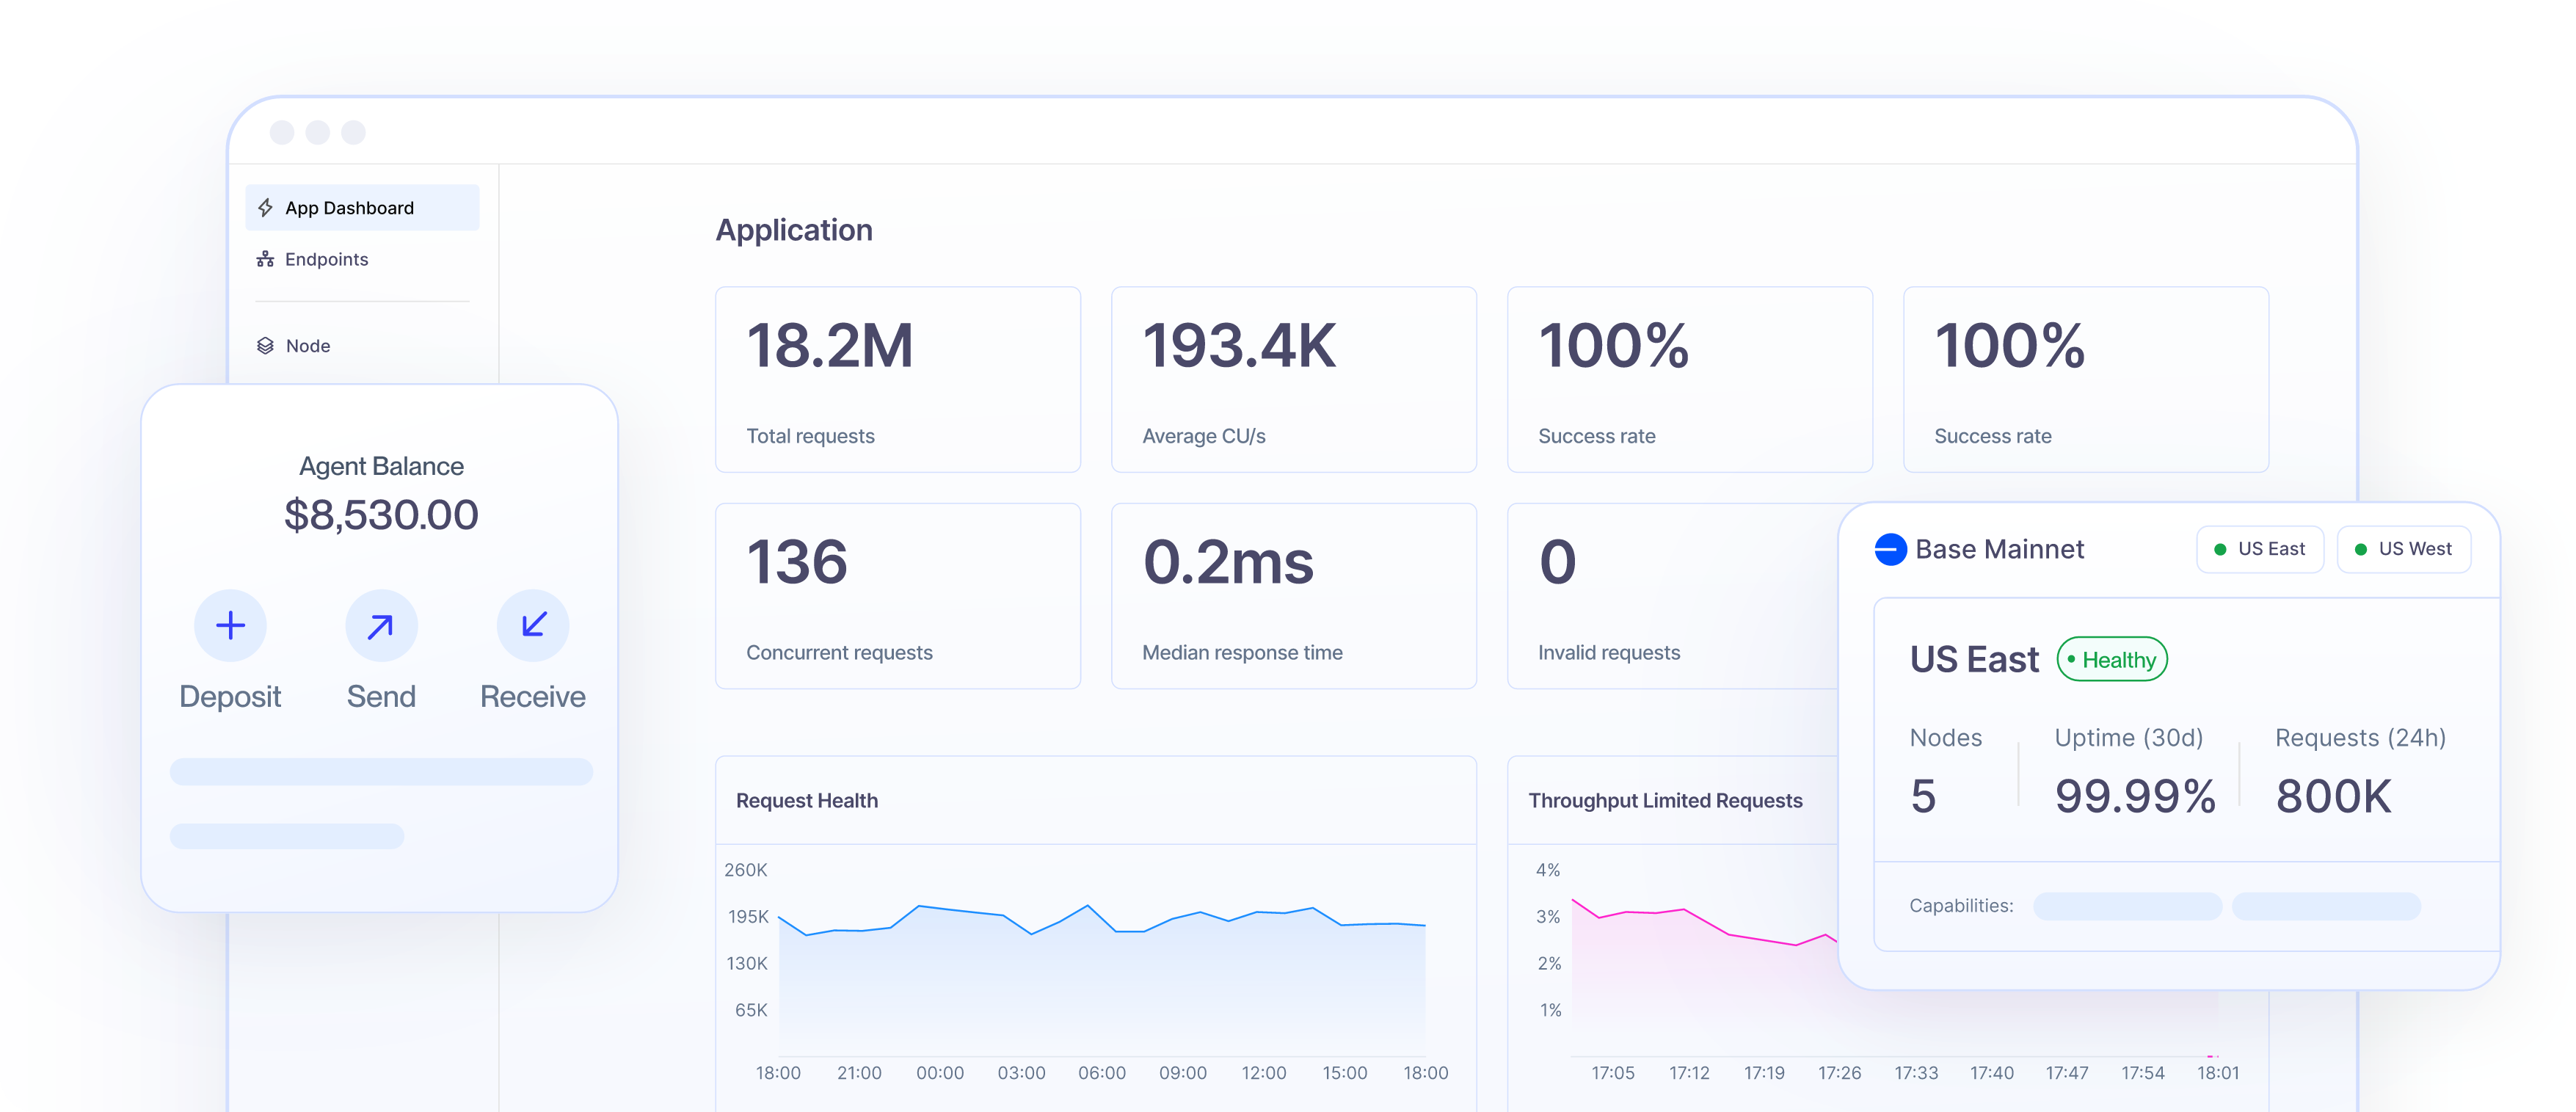Click the Deposit label

click(x=230, y=697)
